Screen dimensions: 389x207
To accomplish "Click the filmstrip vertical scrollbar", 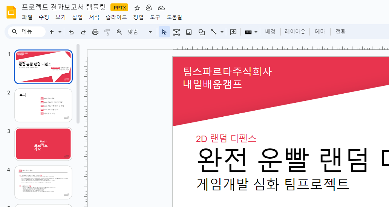I will [x=78, y=84].
